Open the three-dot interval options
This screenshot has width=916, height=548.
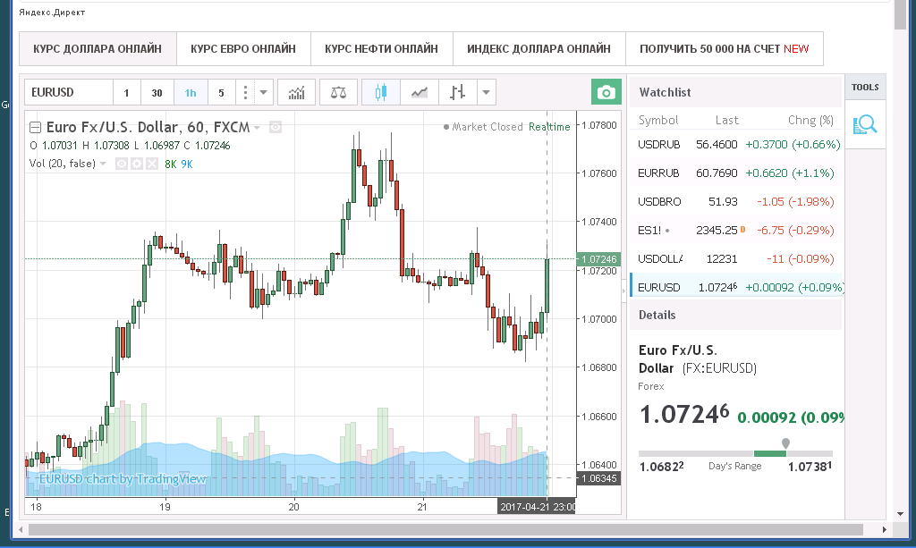245,92
